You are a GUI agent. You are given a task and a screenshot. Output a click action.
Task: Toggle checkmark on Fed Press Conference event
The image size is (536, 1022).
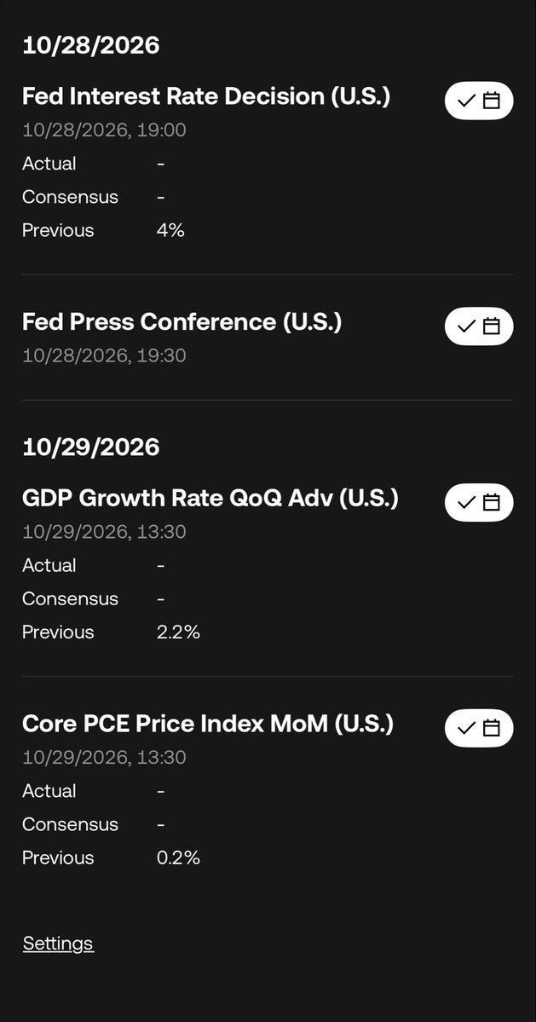click(467, 326)
